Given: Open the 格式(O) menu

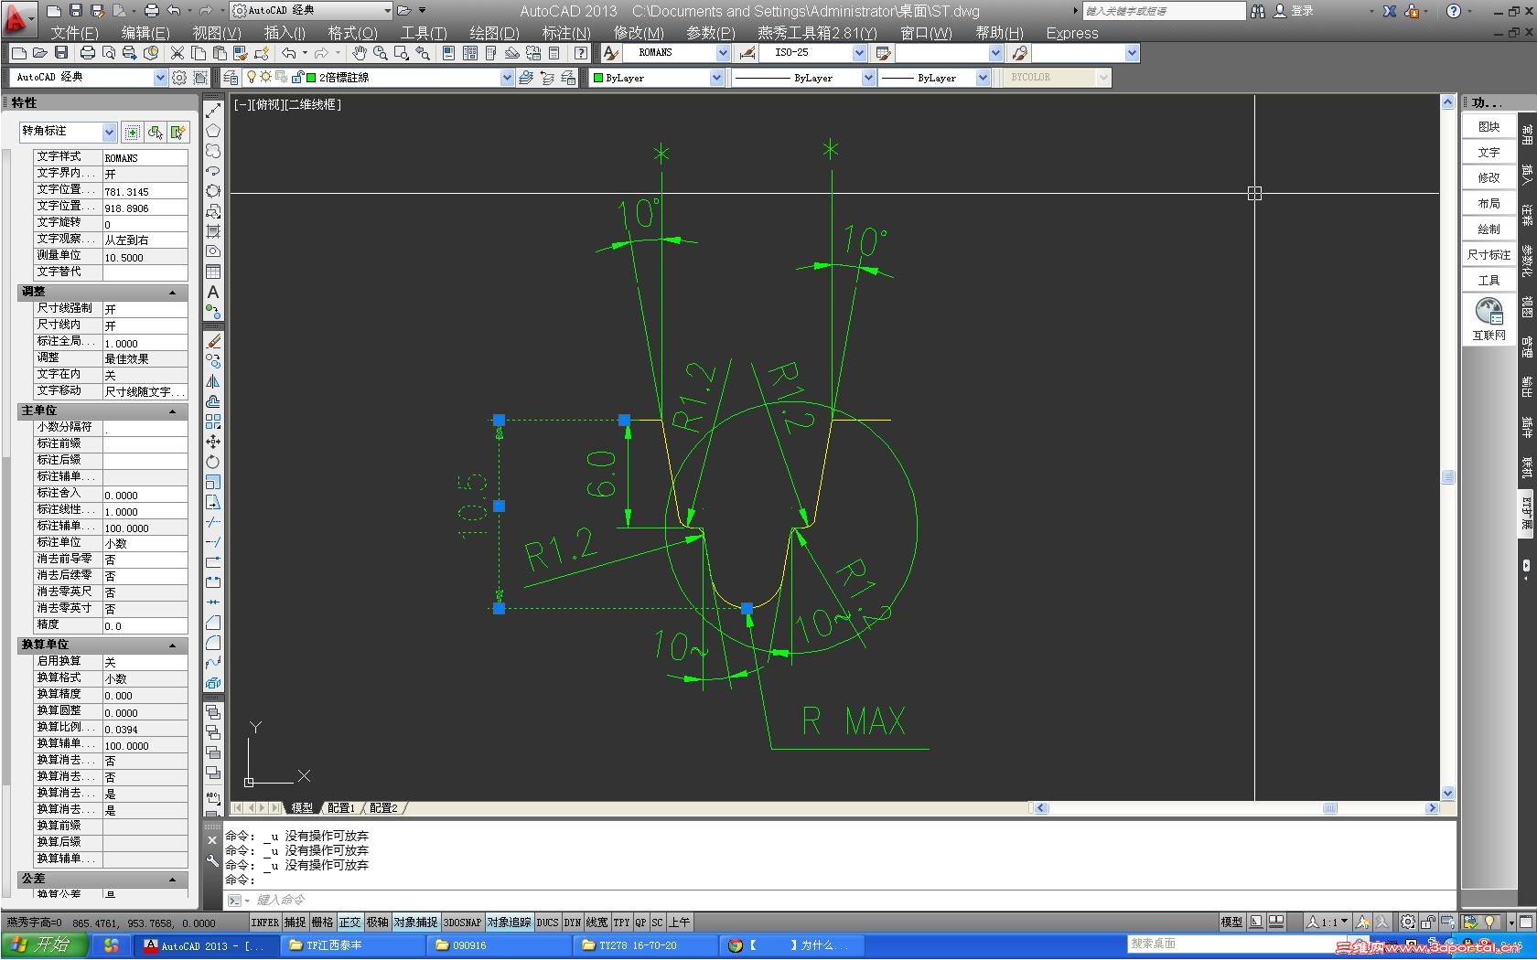Looking at the screenshot, I should [x=352, y=33].
